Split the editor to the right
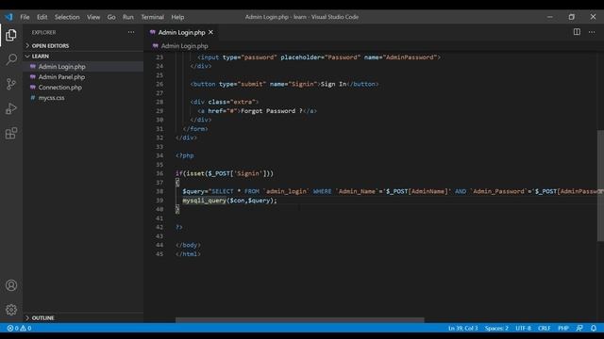The width and height of the screenshot is (604, 339). point(577,32)
